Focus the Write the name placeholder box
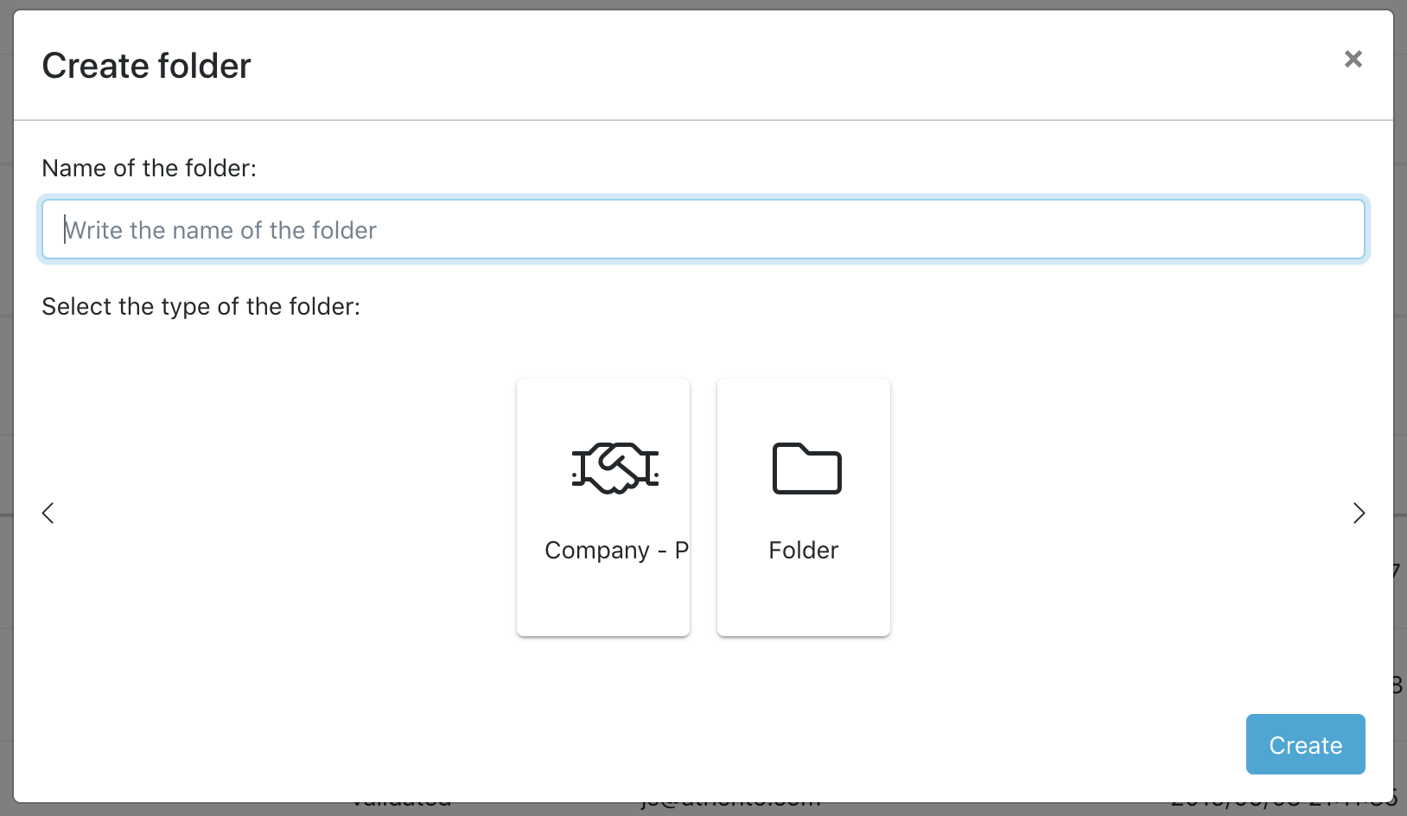Screen dimensions: 1407x816 point(702,228)
